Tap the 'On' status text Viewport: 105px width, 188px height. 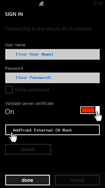[9, 112]
